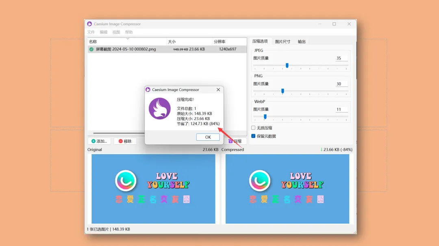
Task: Click the green plus icon on 添加 button
Action: tap(93, 141)
